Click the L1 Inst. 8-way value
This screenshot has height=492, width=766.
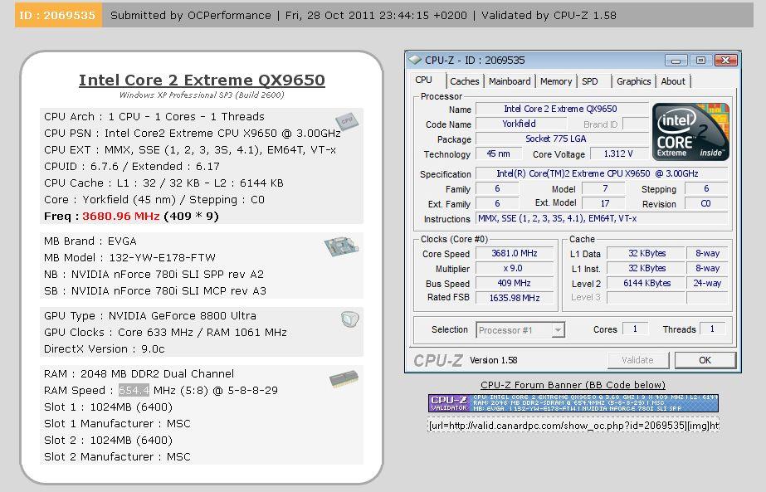(x=707, y=268)
